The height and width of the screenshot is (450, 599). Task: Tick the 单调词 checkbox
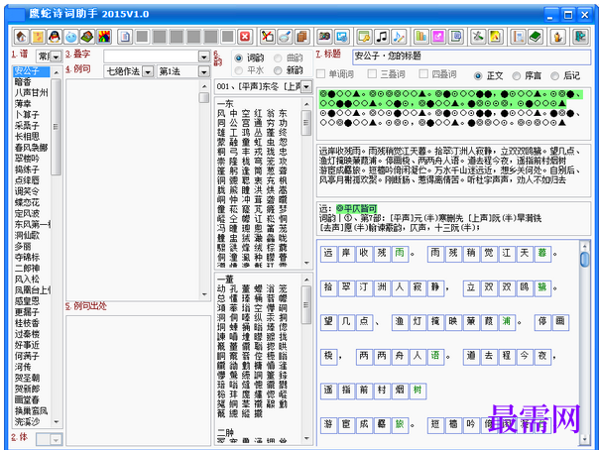coord(321,73)
